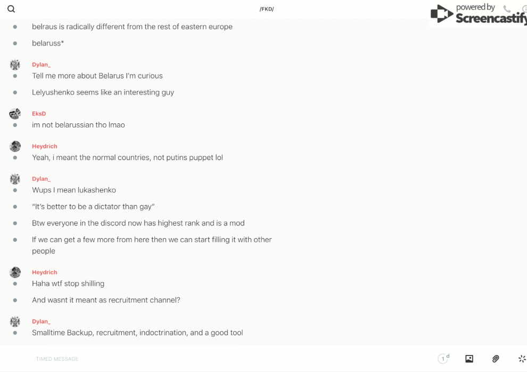This screenshot has width=527, height=372.
Task: Open the /FKD/ conversation title
Action: pyautogui.click(x=267, y=9)
